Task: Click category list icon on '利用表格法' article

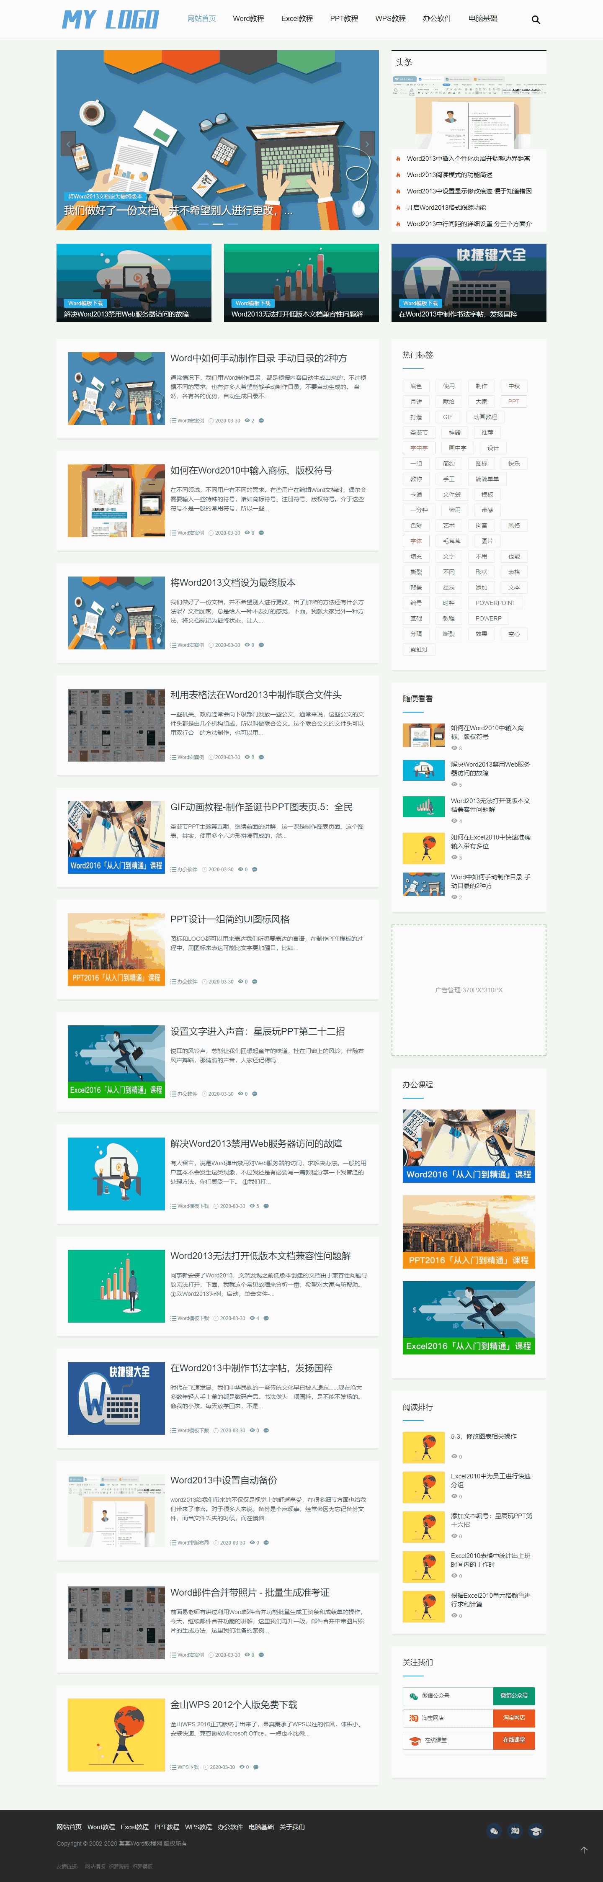Action: 173,757
